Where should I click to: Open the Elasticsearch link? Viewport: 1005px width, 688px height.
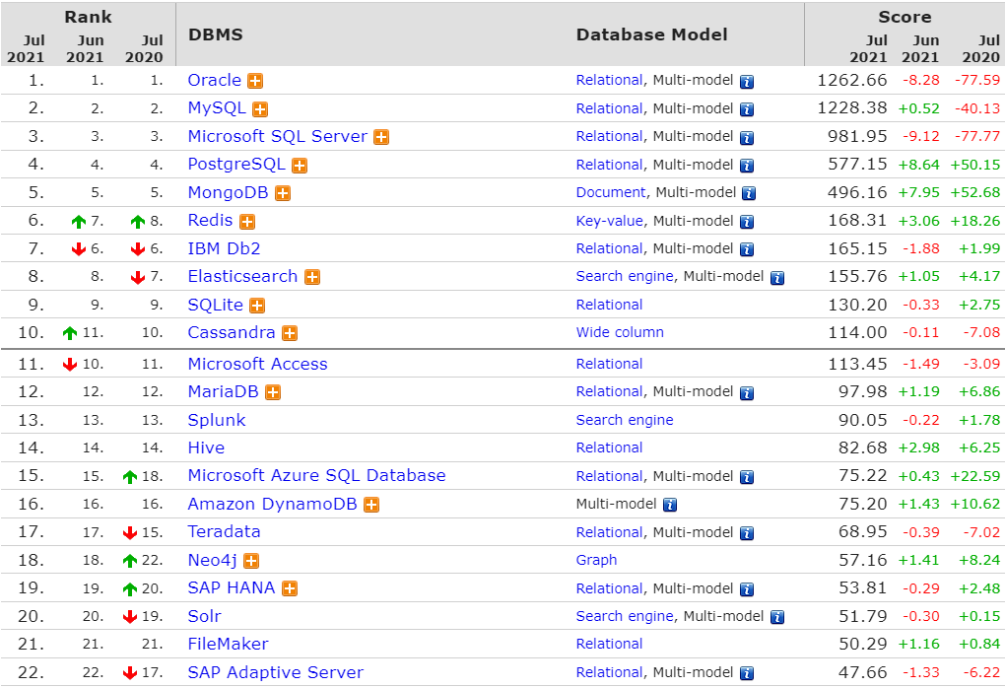243,276
